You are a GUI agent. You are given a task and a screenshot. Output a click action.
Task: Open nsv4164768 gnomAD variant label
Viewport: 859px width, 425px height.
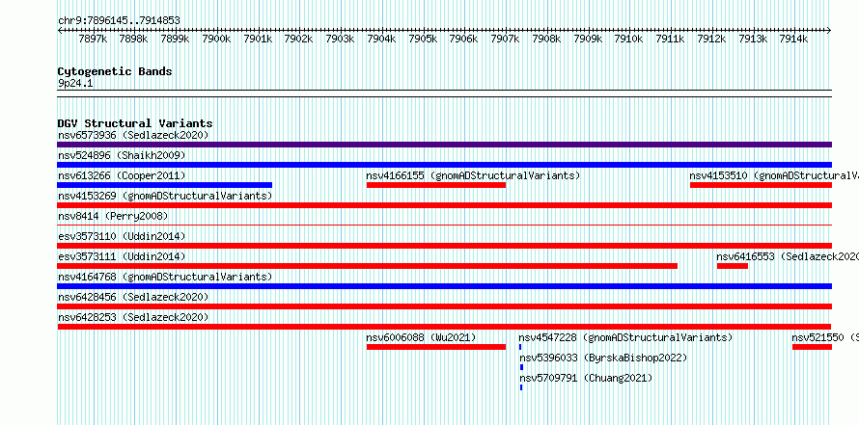click(165, 277)
